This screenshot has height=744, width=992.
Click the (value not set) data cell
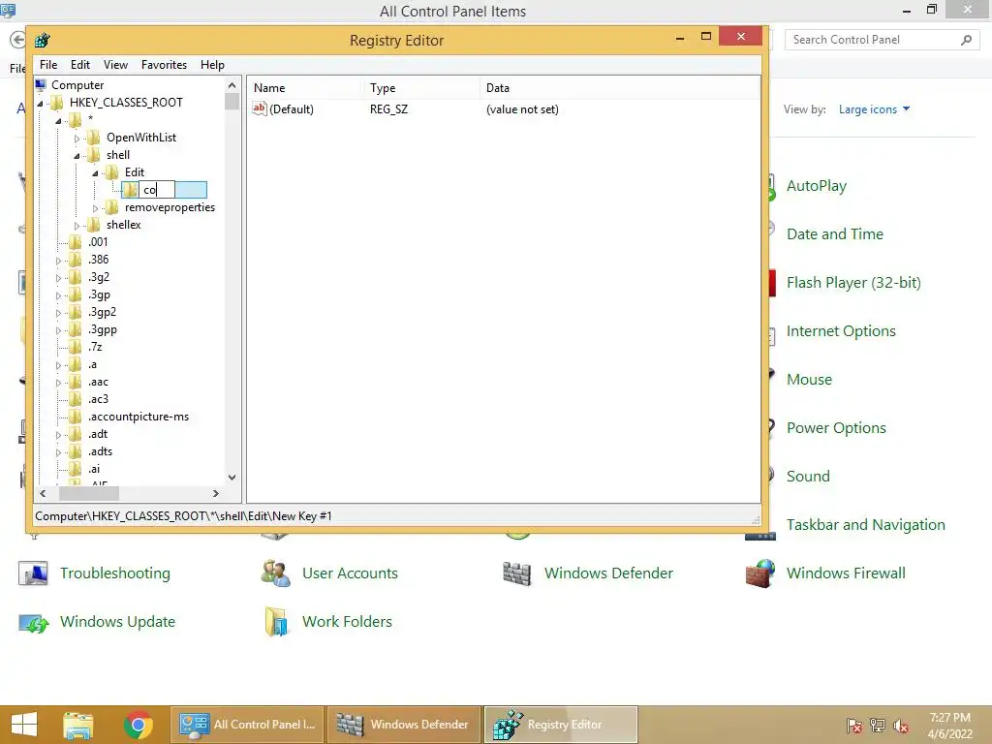522,109
